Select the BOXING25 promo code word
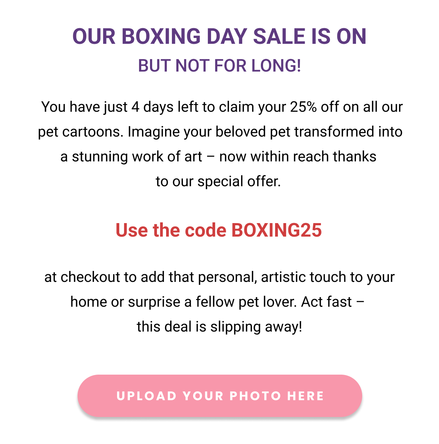Screen dimensions: 439x444 pos(277,230)
